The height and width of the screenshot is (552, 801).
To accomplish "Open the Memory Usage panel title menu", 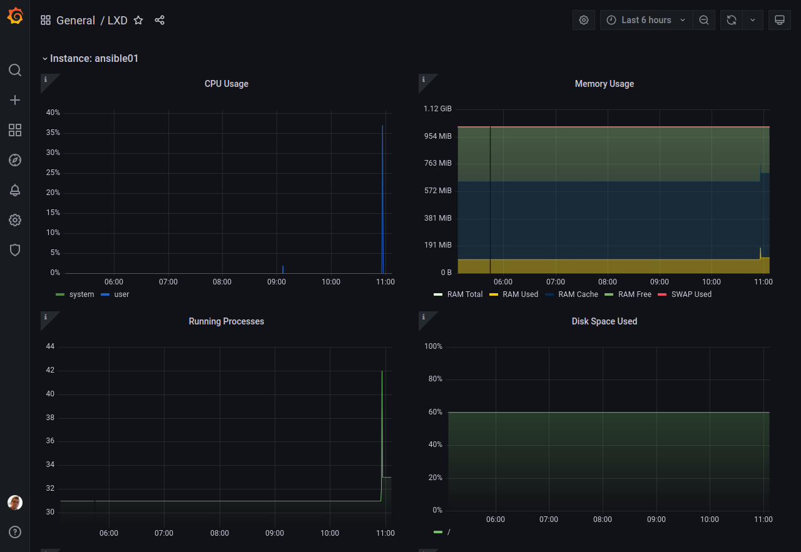I will (x=605, y=84).
